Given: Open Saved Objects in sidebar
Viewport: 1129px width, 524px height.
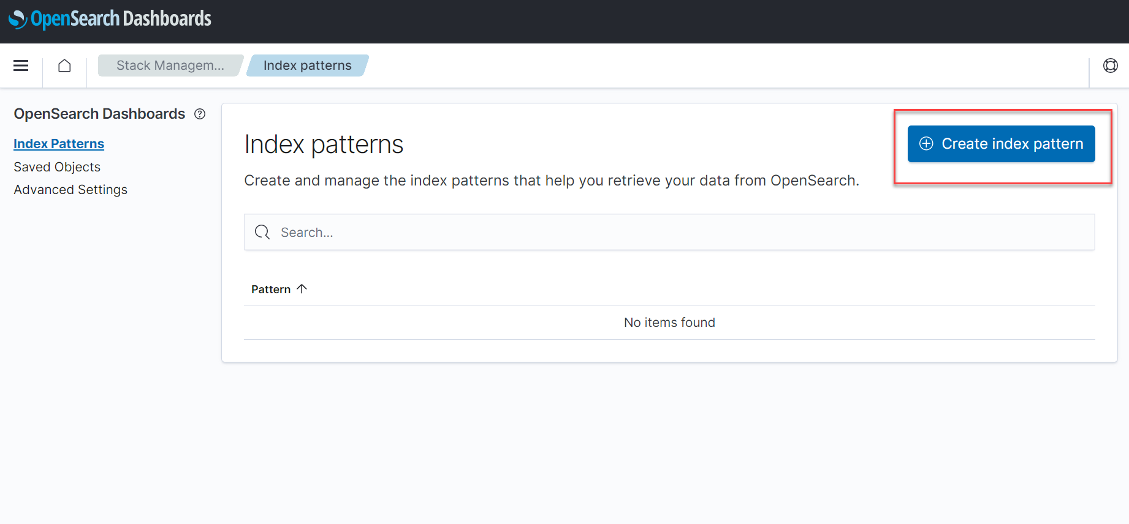Looking at the screenshot, I should (x=57, y=167).
